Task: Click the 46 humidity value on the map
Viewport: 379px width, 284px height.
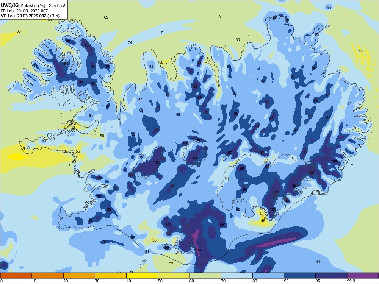Action: click(23, 149)
